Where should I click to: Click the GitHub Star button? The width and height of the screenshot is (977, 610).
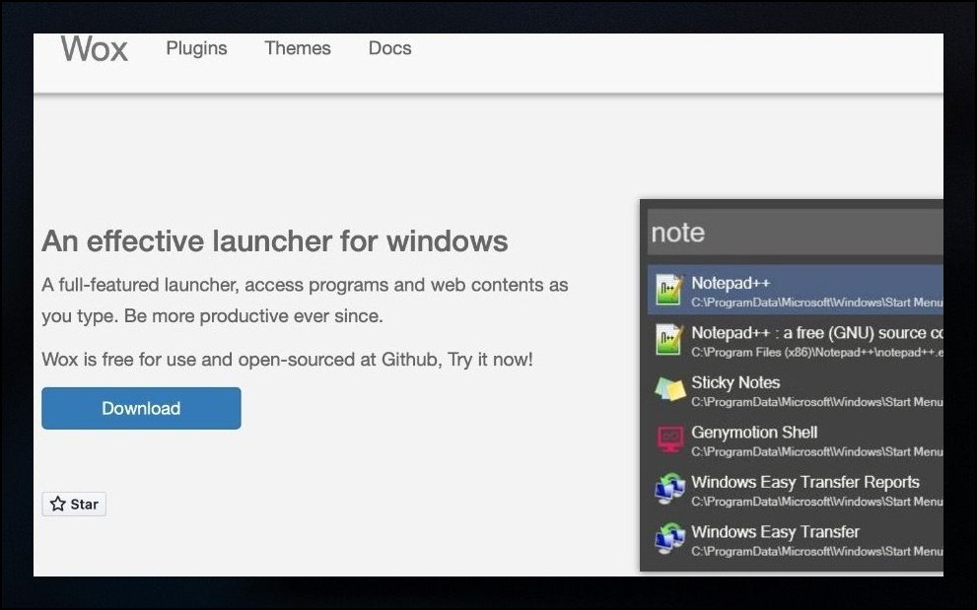74,505
